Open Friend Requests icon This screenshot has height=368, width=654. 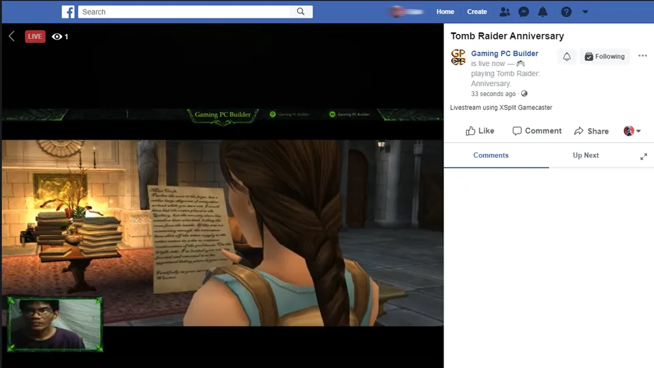tap(505, 12)
